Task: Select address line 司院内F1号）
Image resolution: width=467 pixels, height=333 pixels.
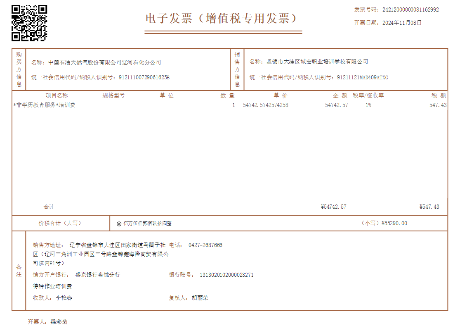Action: tap(49, 263)
